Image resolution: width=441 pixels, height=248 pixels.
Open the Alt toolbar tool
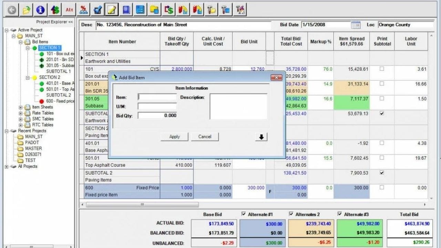pyautogui.click(x=69, y=10)
